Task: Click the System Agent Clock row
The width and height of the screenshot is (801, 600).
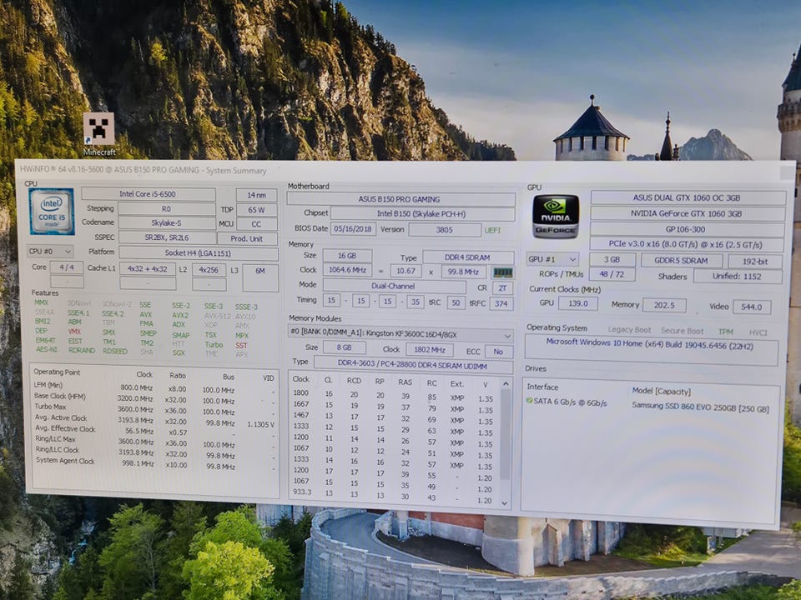Action: click(x=154, y=462)
